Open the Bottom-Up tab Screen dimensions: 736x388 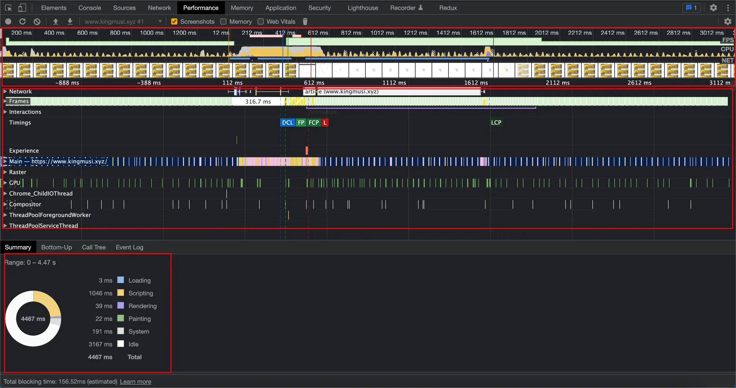coord(56,247)
